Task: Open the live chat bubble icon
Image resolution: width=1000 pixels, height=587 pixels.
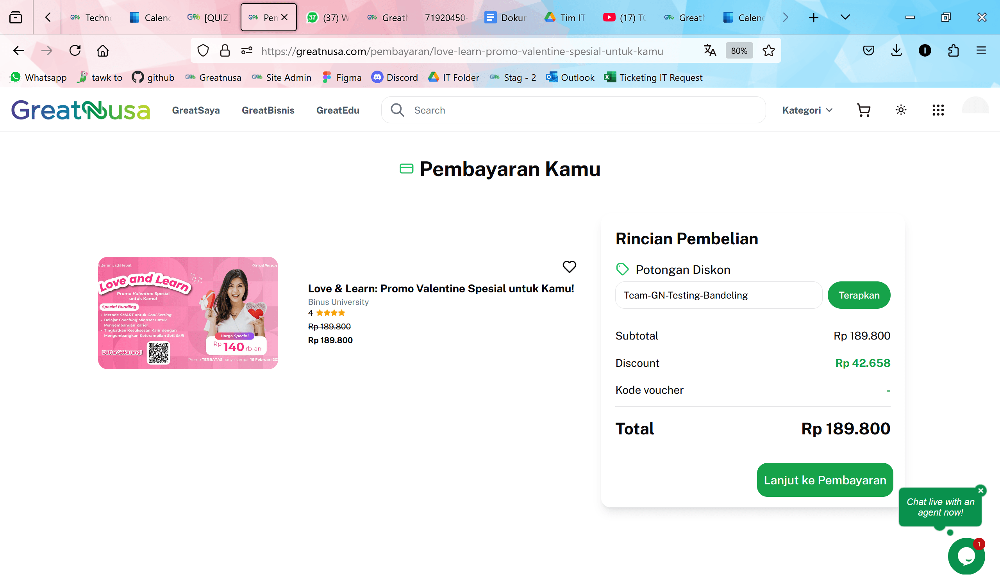Action: pyautogui.click(x=966, y=556)
